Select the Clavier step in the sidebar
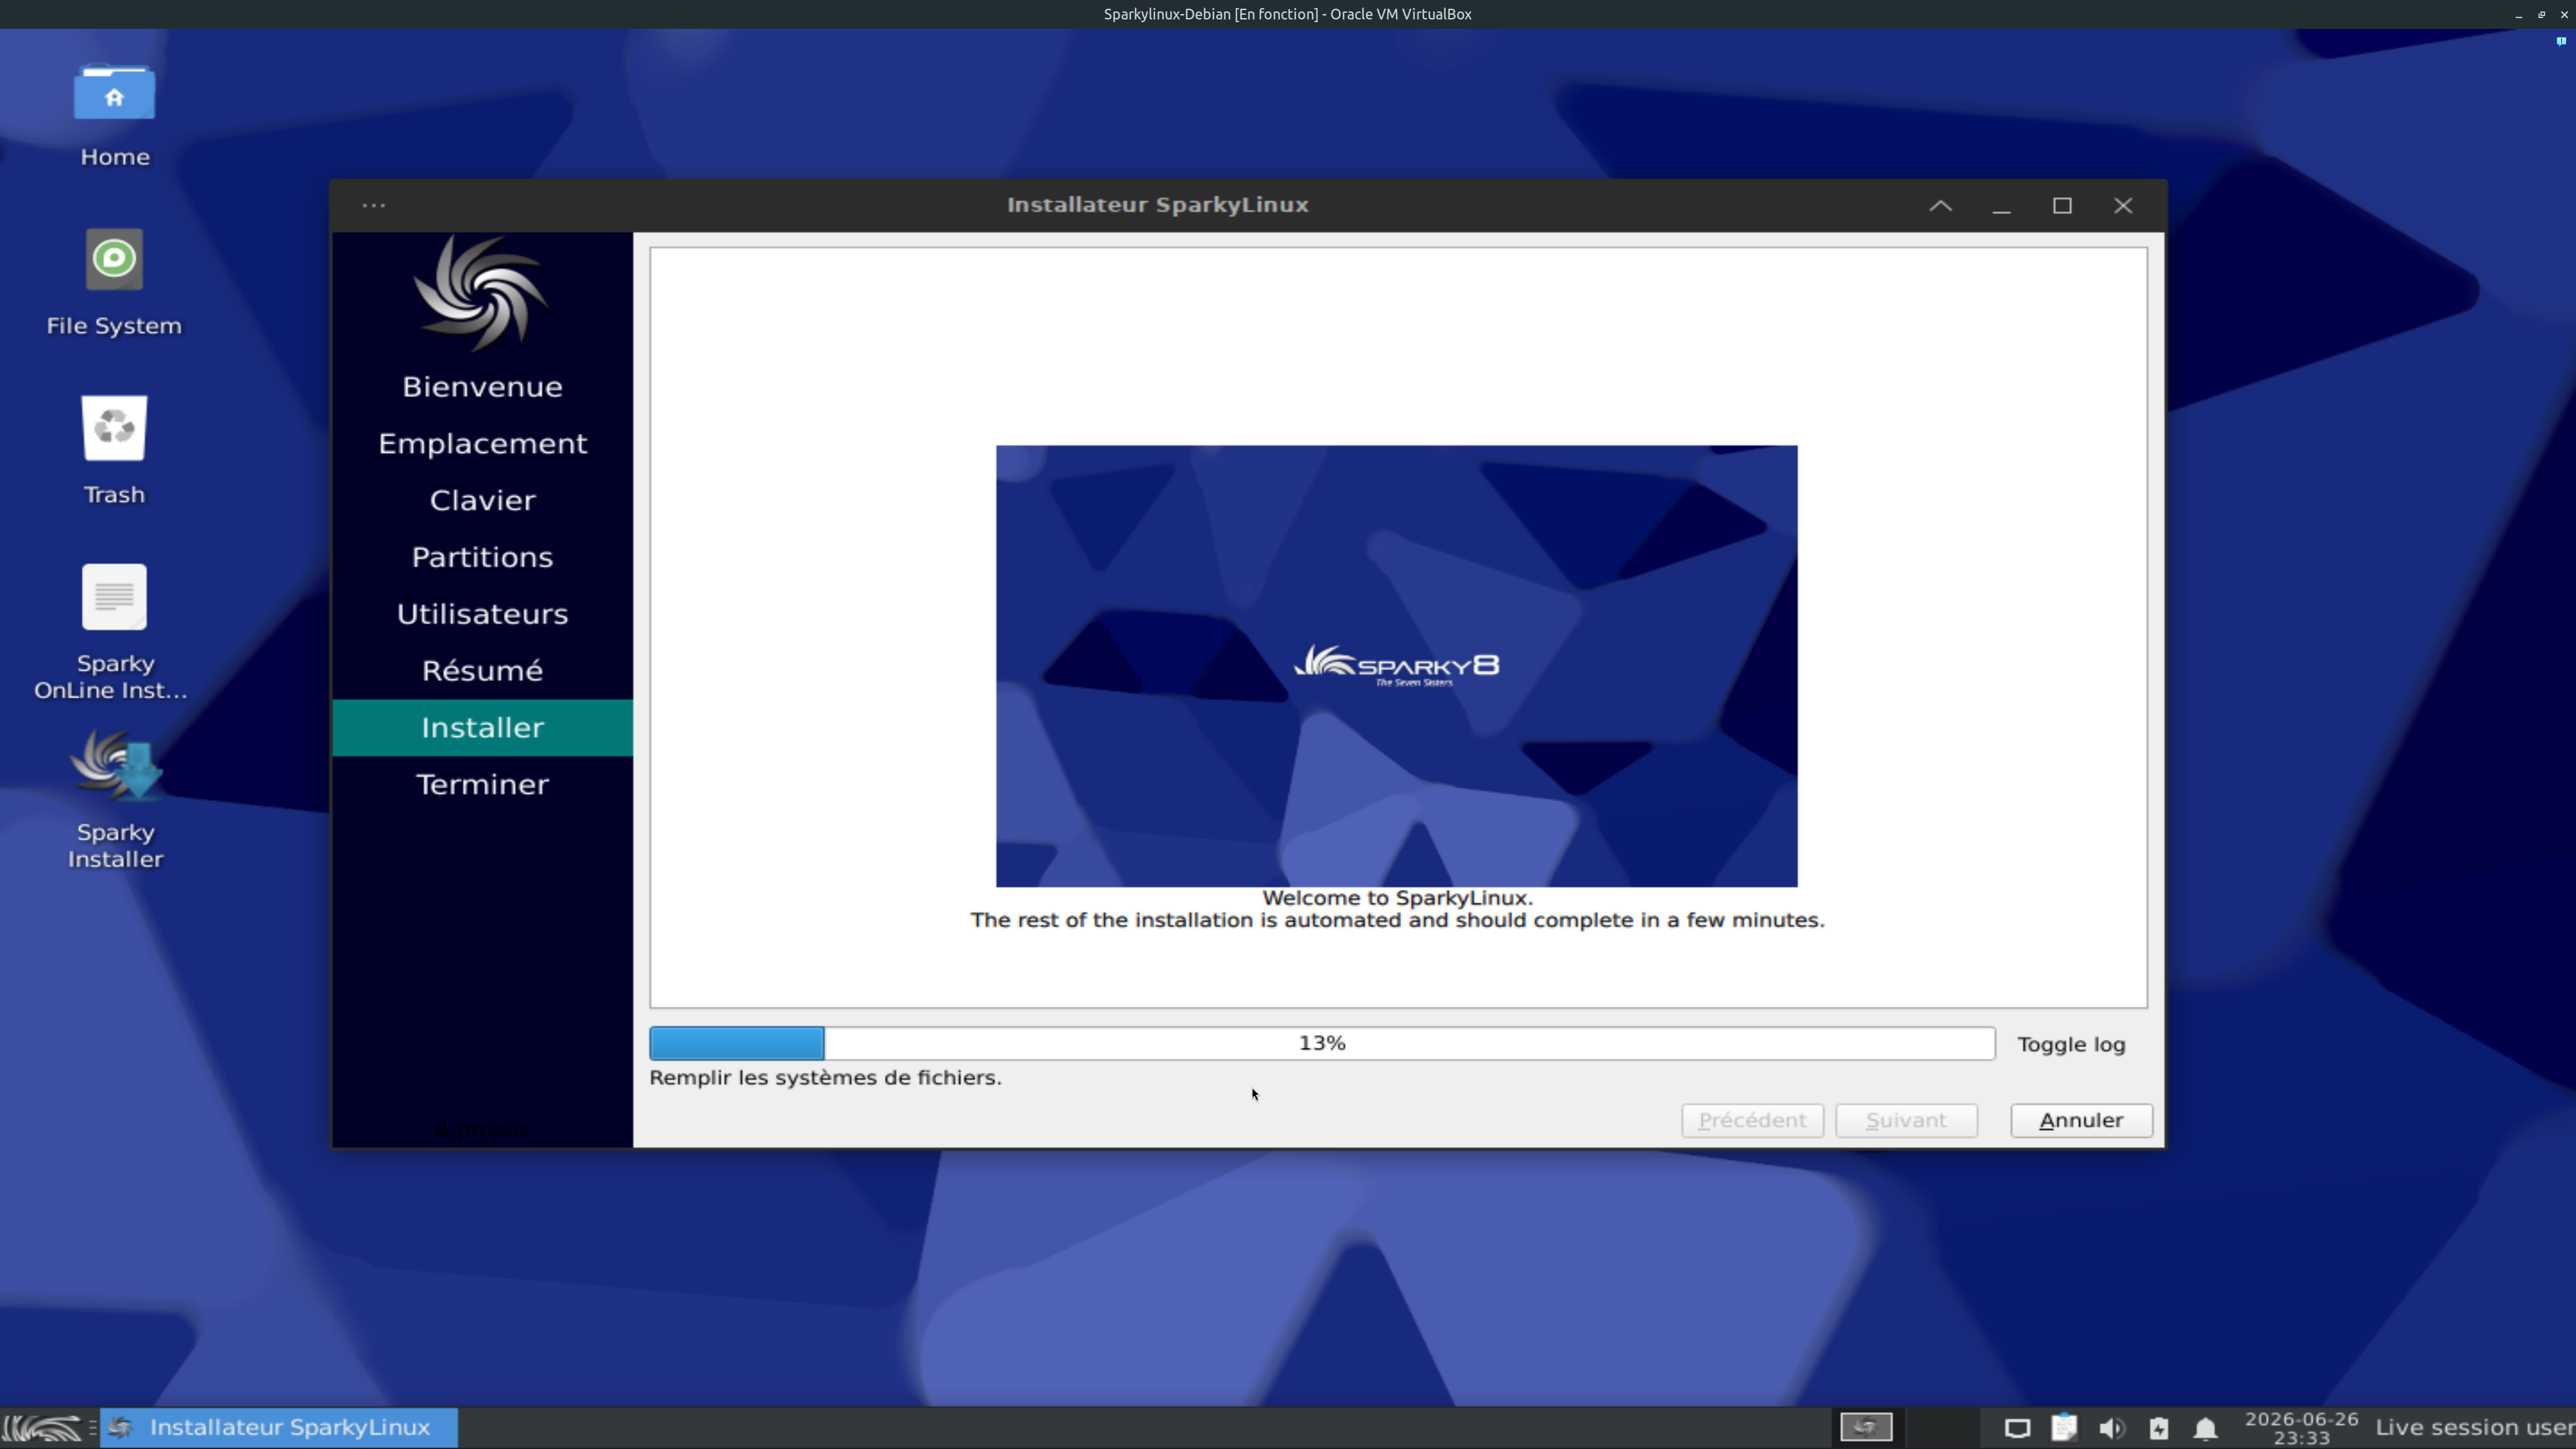 [482, 500]
